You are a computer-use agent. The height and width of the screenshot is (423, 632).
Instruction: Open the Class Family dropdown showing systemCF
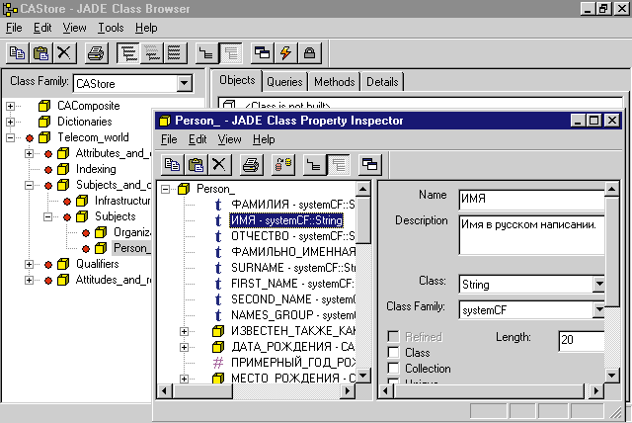(x=599, y=310)
